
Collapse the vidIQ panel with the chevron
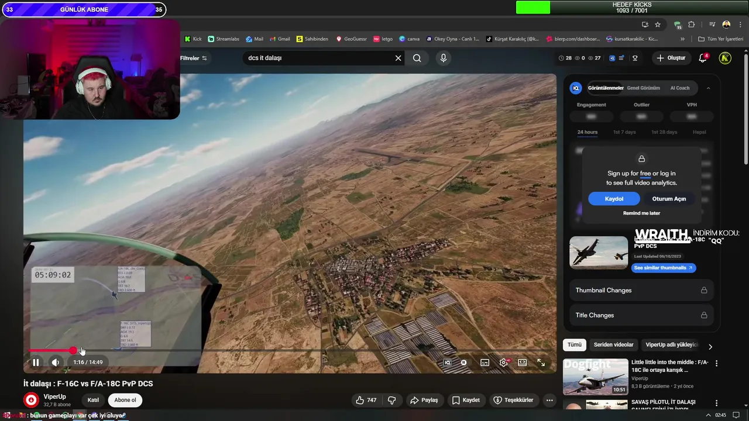tap(708, 88)
